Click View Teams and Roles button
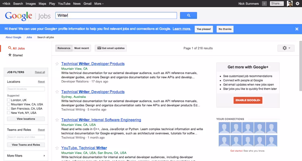This screenshot has height=161, width=302. tap(26, 144)
